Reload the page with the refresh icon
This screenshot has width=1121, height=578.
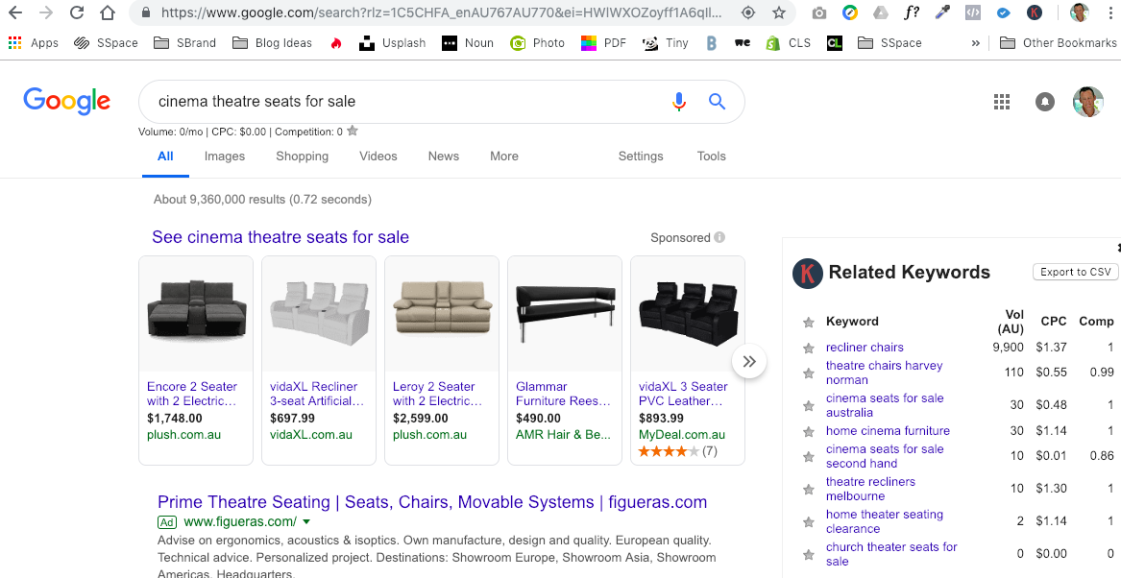pos(77,12)
